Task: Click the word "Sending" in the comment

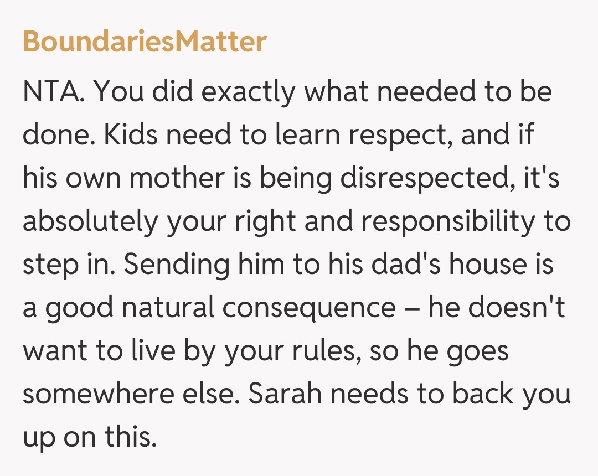Action: [x=176, y=265]
